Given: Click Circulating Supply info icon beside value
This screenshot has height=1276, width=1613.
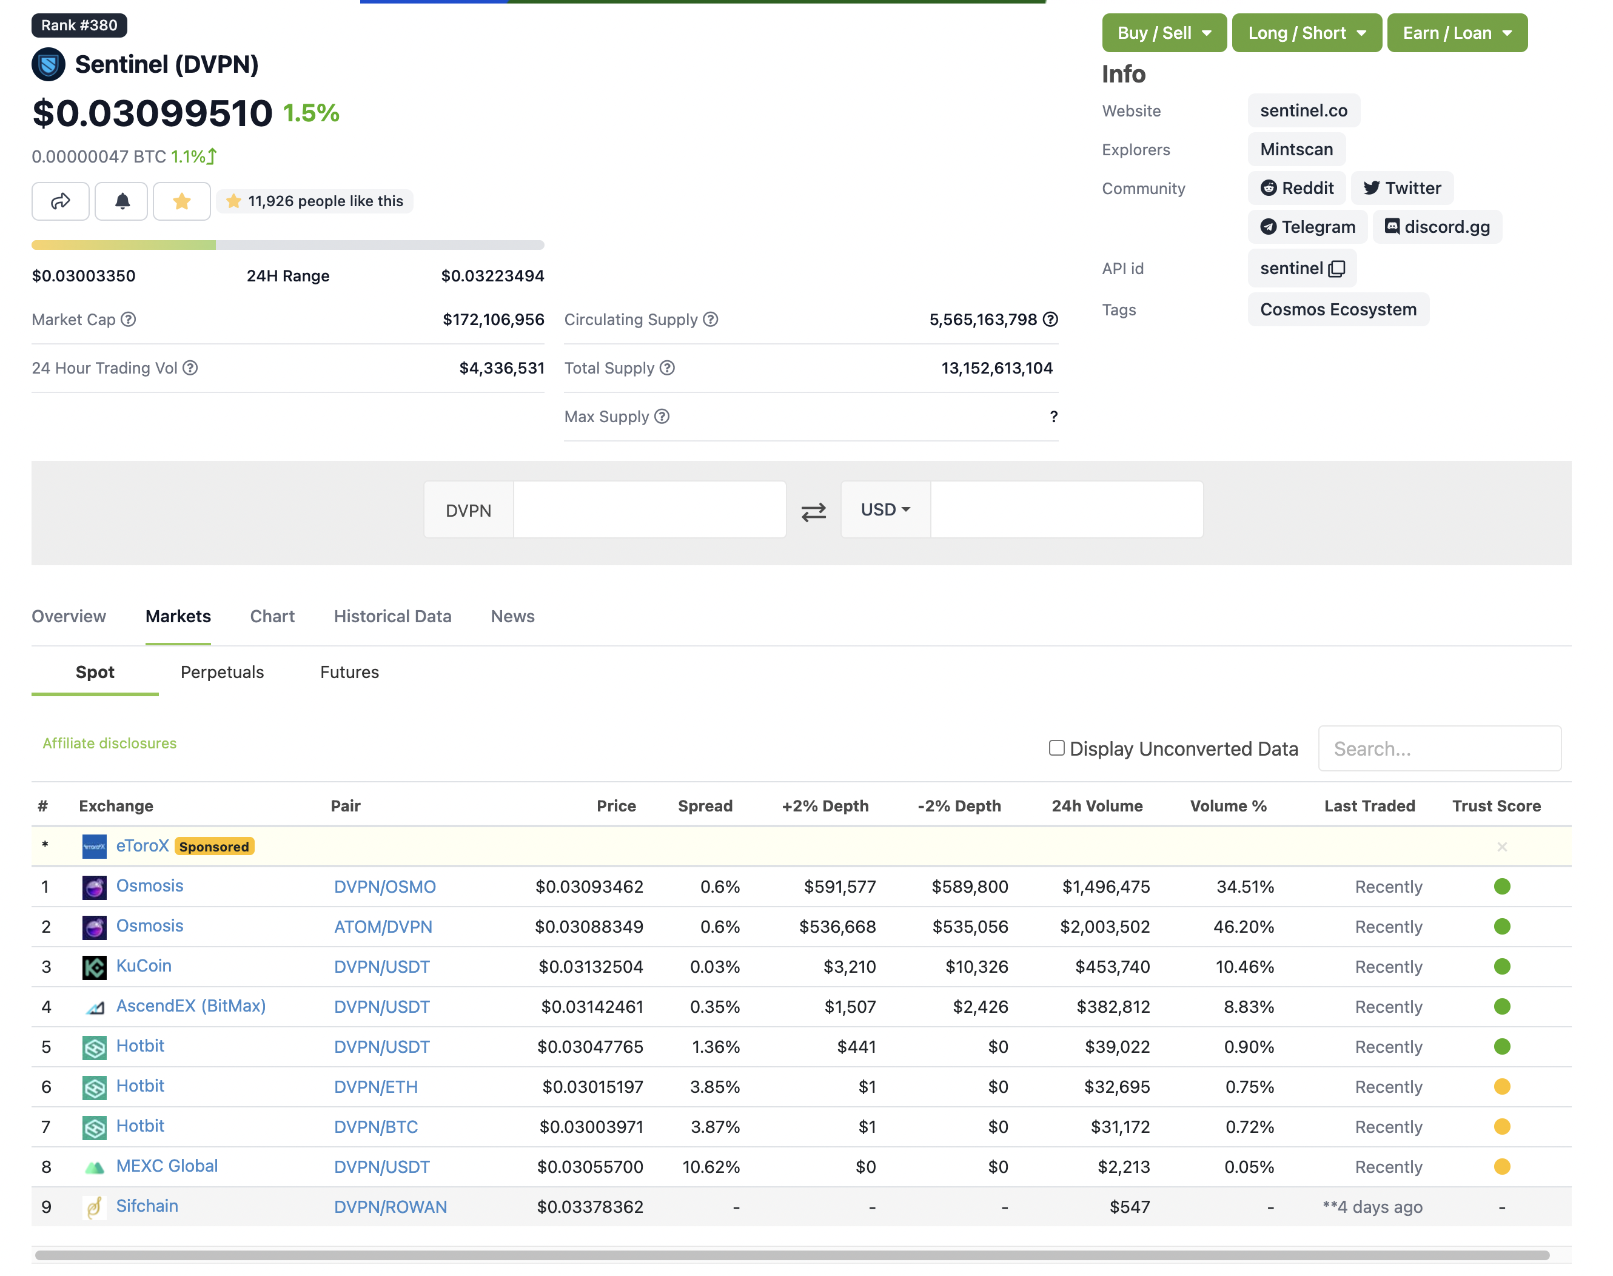Looking at the screenshot, I should tap(1050, 320).
